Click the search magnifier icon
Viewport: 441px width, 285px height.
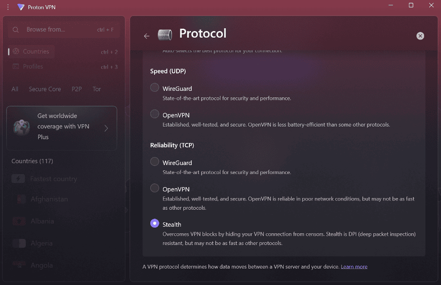coord(16,29)
